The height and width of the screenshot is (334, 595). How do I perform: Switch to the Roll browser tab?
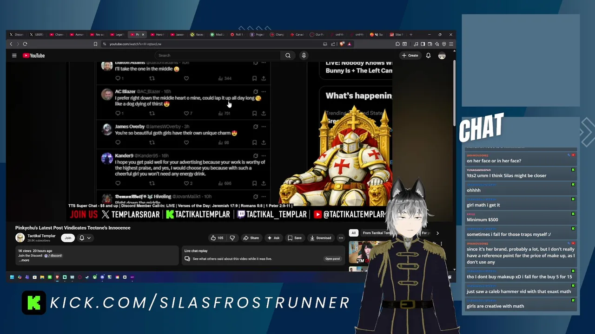237,35
